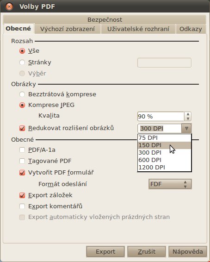Image resolution: width=210 pixels, height=262 pixels.
Task: Uncheck Export záložek
Action: point(22,195)
